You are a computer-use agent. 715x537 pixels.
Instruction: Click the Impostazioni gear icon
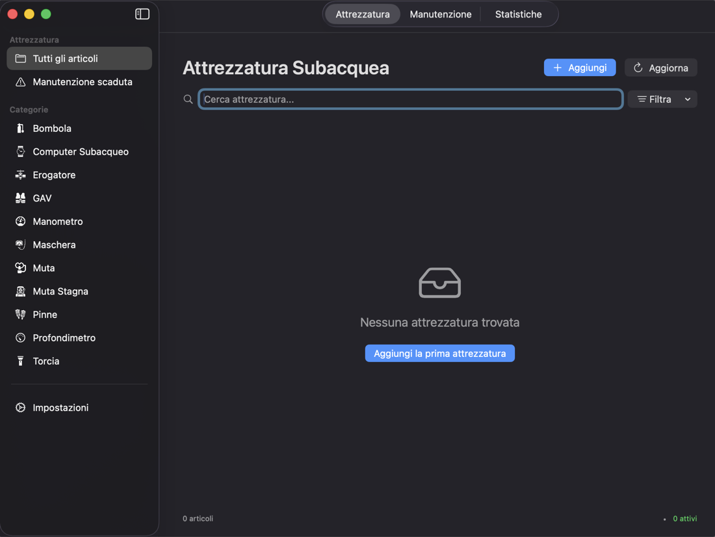click(x=21, y=408)
